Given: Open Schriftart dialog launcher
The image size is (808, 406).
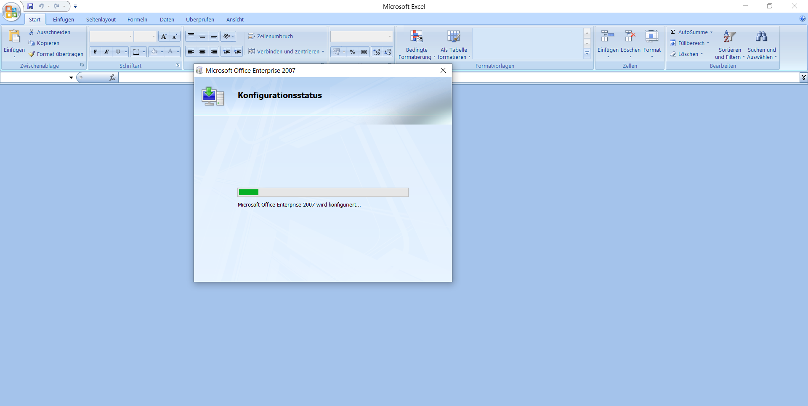Looking at the screenshot, I should coord(178,65).
